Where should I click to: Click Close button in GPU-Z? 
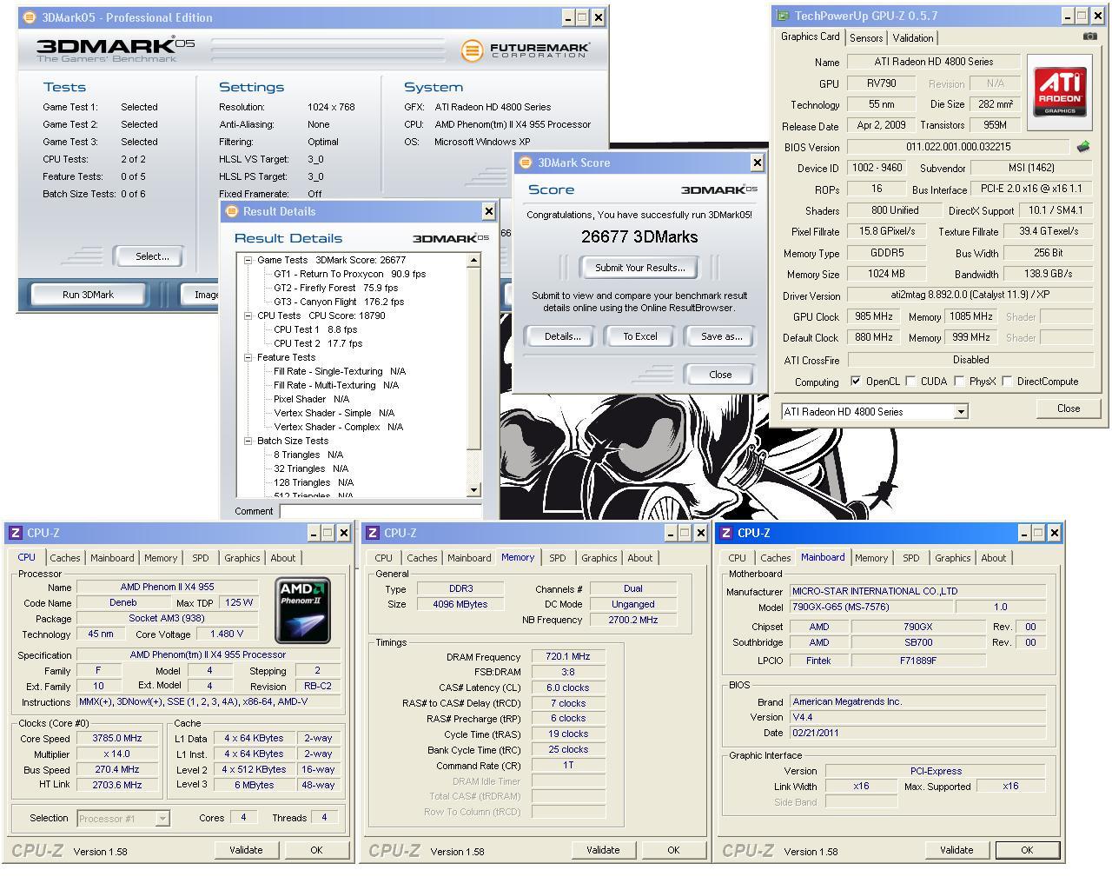[x=1069, y=408]
